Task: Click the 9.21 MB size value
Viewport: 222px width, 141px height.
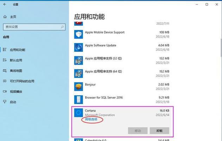Action: click(x=164, y=97)
